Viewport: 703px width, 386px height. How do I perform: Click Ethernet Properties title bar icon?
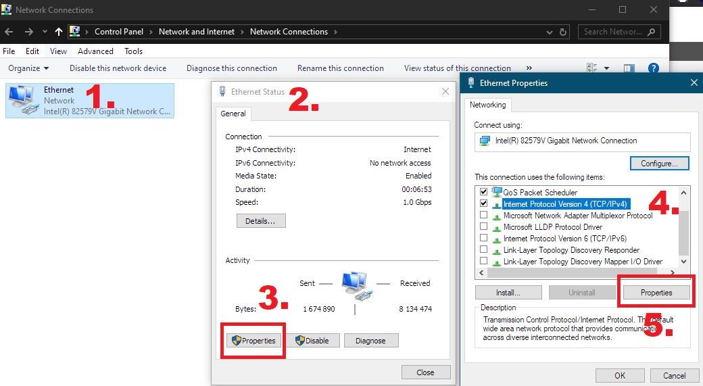click(x=470, y=82)
